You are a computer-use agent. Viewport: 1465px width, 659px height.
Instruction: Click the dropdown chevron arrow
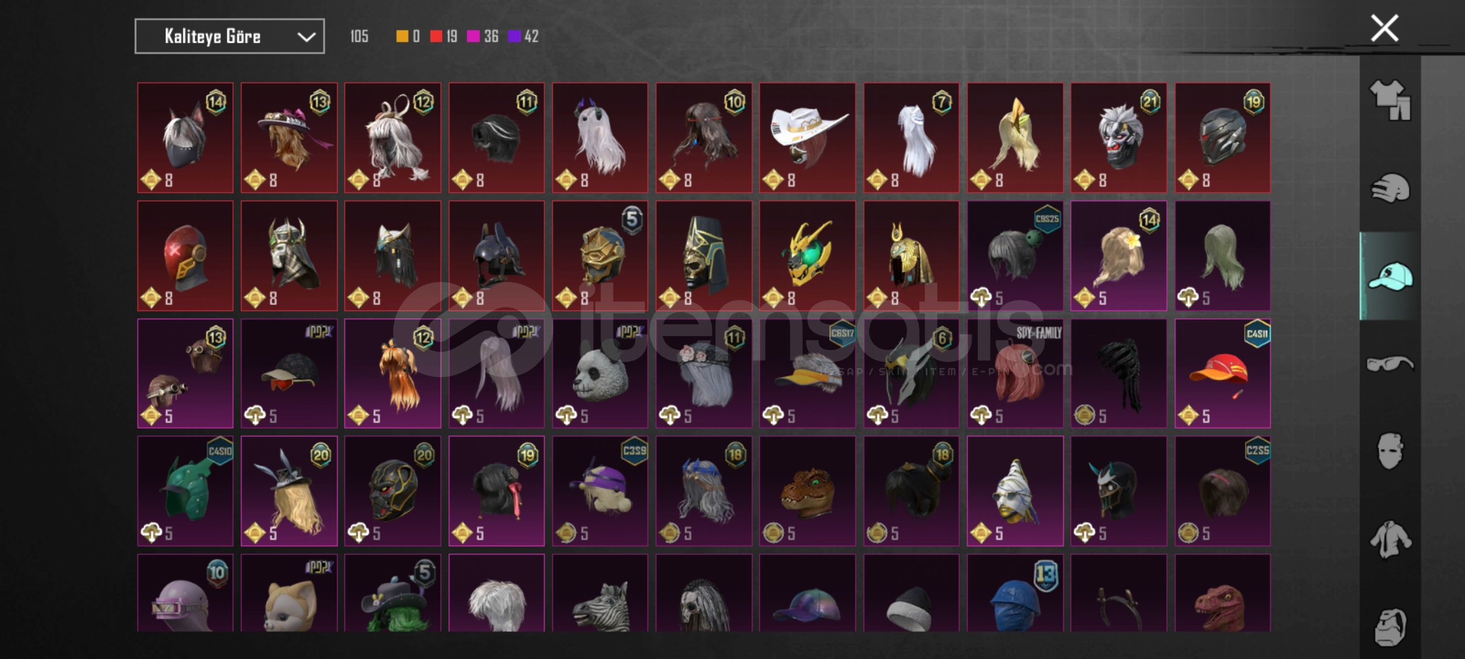(x=306, y=37)
